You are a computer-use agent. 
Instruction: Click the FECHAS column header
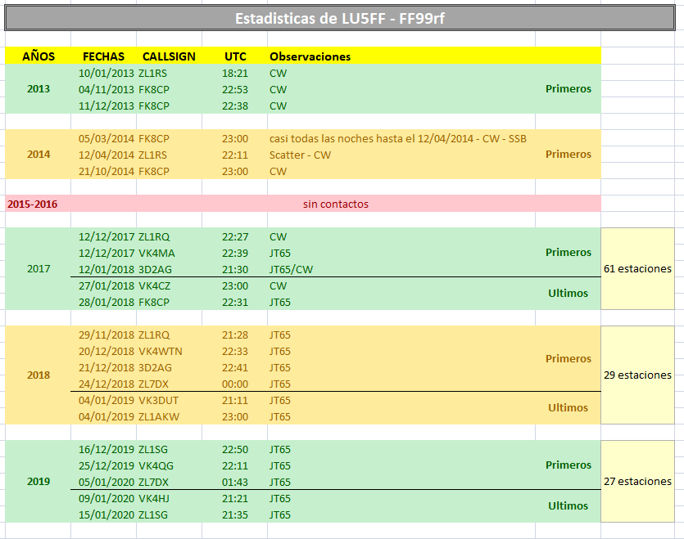click(103, 56)
